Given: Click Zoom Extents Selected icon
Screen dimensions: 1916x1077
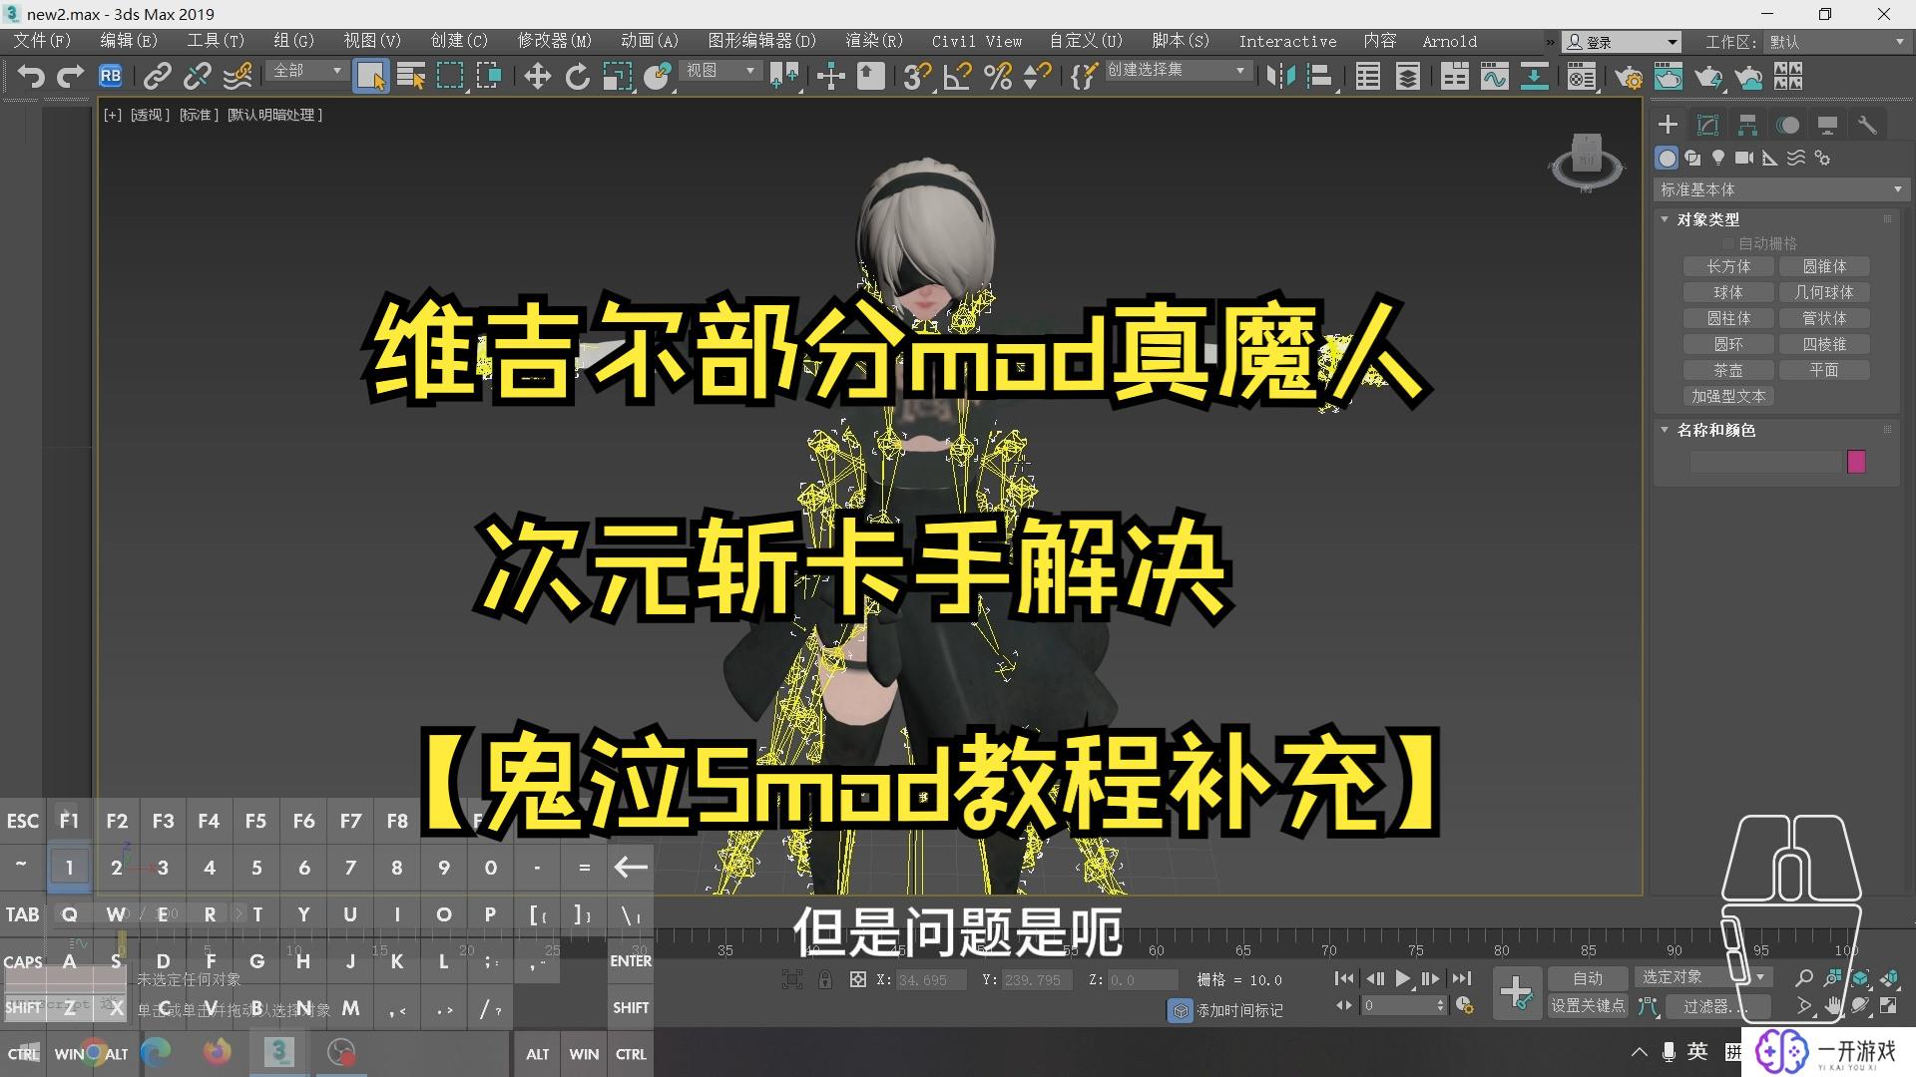Looking at the screenshot, I should 1860,978.
